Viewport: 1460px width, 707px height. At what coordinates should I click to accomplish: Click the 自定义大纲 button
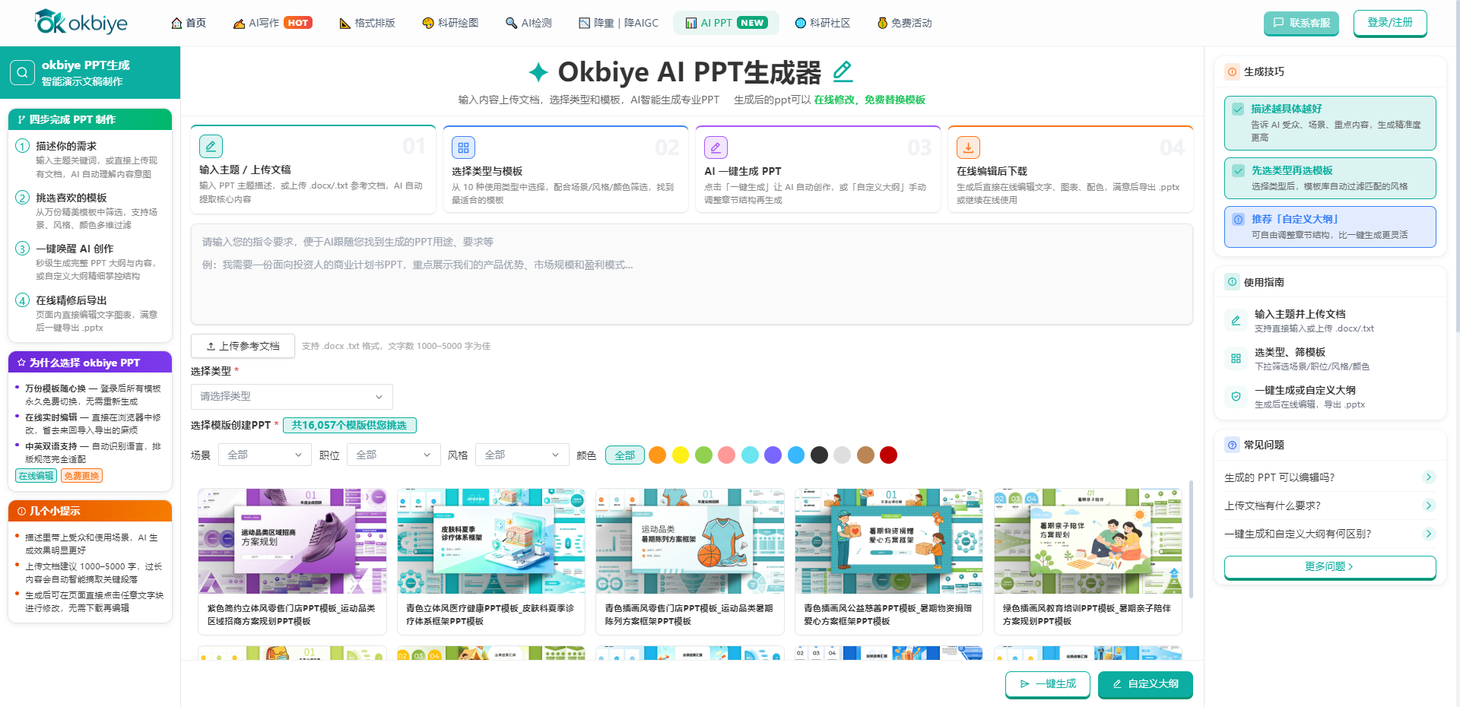click(x=1145, y=684)
